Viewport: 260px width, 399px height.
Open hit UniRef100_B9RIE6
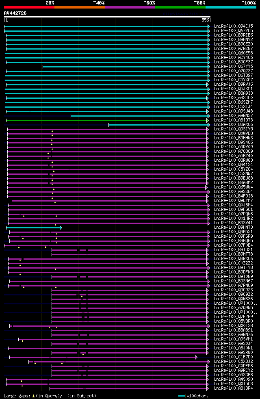pyautogui.click(x=233, y=35)
